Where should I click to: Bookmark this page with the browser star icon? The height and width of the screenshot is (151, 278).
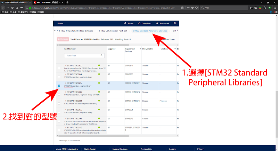196,8
